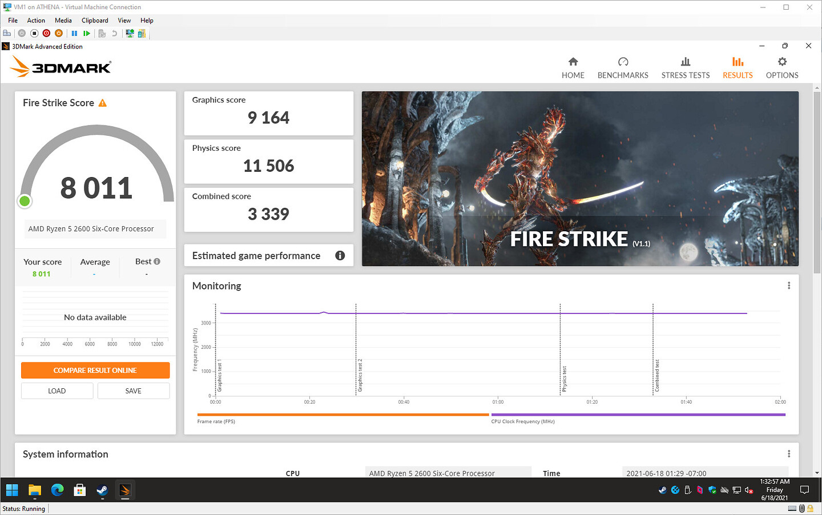The width and height of the screenshot is (822, 515).
Task: Click the Physics test marker line
Action: [560, 349]
